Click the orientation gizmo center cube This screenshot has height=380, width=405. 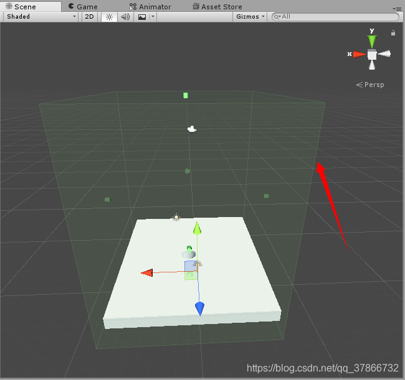372,55
